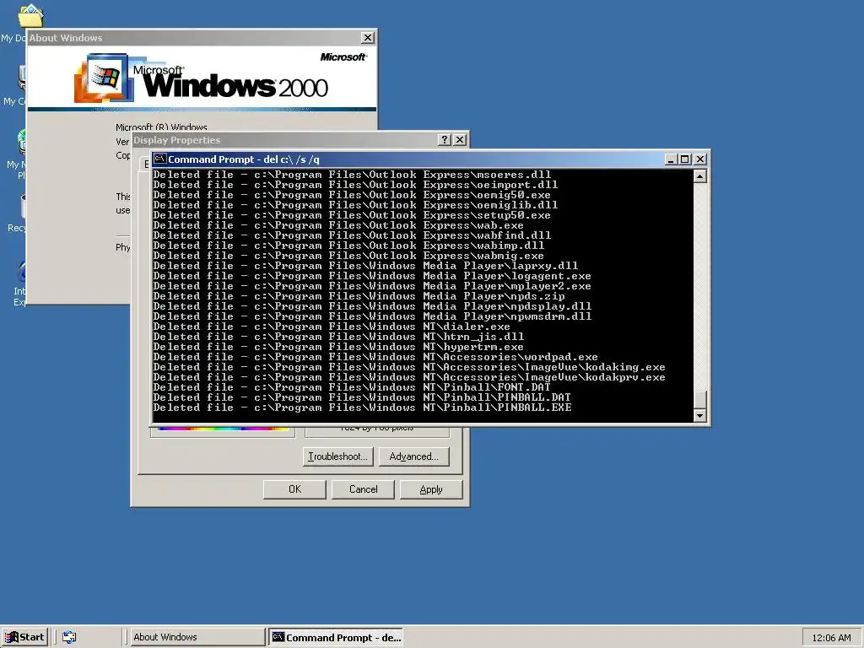Click the line ending in wab.exe
Image resolution: width=864 pixels, height=648 pixels.
pyautogui.click(x=338, y=225)
